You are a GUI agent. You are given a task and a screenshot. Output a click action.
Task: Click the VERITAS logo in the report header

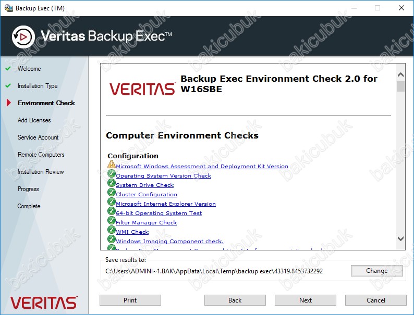point(142,89)
